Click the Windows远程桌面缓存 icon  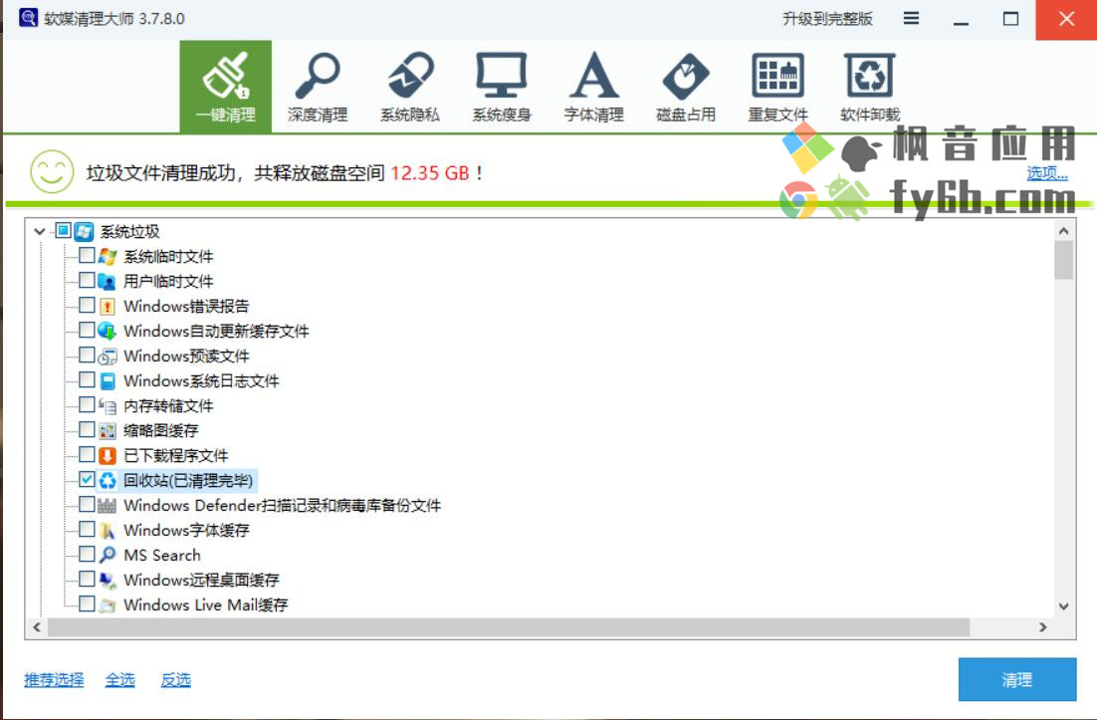(108, 580)
